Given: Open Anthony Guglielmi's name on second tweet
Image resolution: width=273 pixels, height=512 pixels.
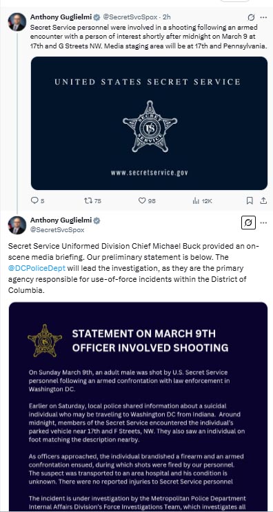Looking at the screenshot, I should tap(61, 220).
